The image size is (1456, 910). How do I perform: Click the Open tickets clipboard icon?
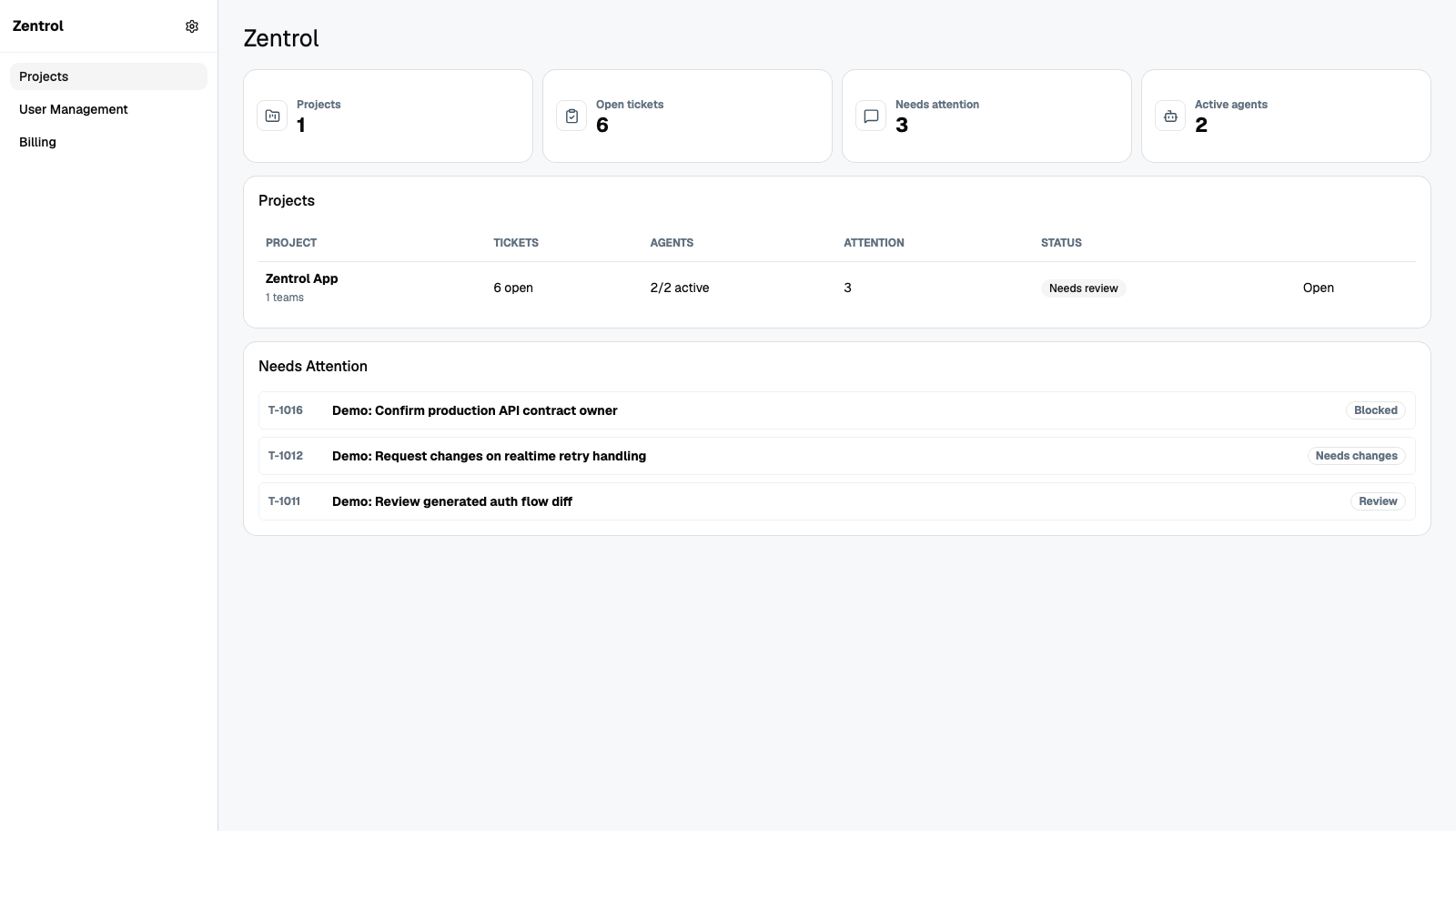click(571, 116)
